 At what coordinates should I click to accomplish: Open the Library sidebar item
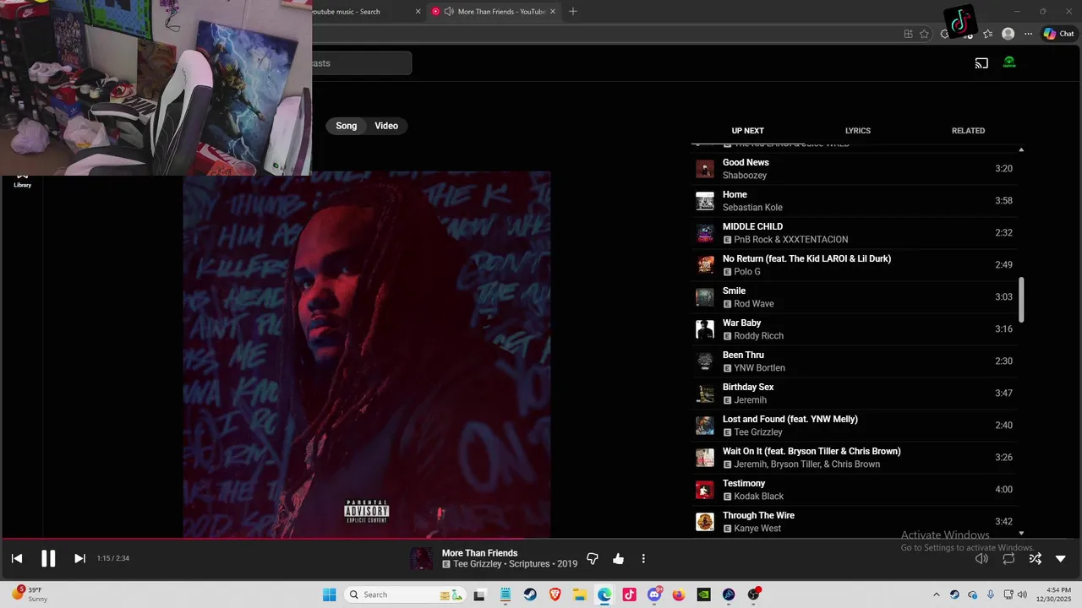[x=23, y=180]
